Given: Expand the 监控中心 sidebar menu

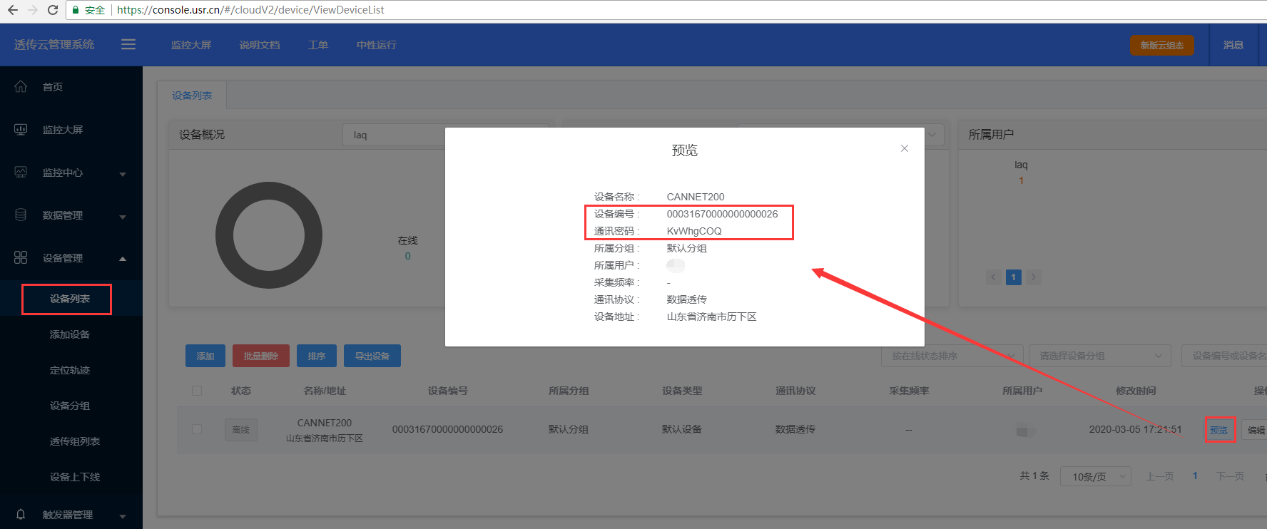Looking at the screenshot, I should coord(71,173).
